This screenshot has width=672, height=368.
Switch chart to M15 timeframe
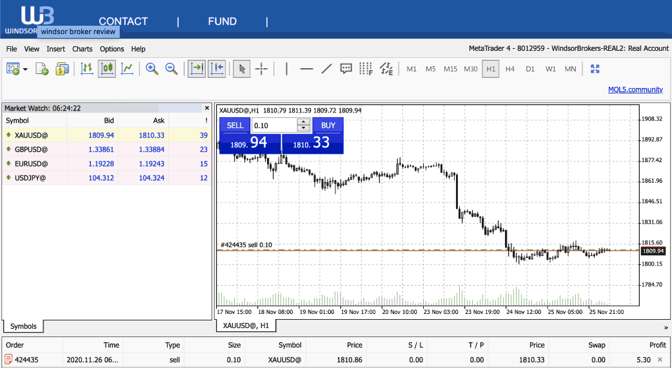450,69
